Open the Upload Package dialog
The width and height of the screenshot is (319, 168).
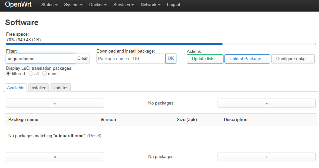(247, 59)
